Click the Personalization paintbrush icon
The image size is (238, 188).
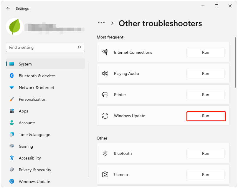[12, 99]
